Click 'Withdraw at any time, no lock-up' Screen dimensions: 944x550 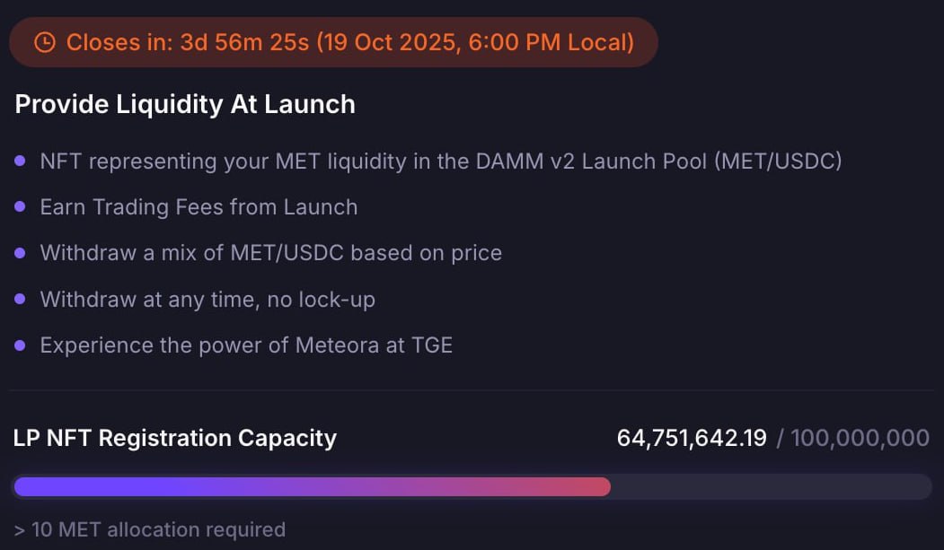207,299
